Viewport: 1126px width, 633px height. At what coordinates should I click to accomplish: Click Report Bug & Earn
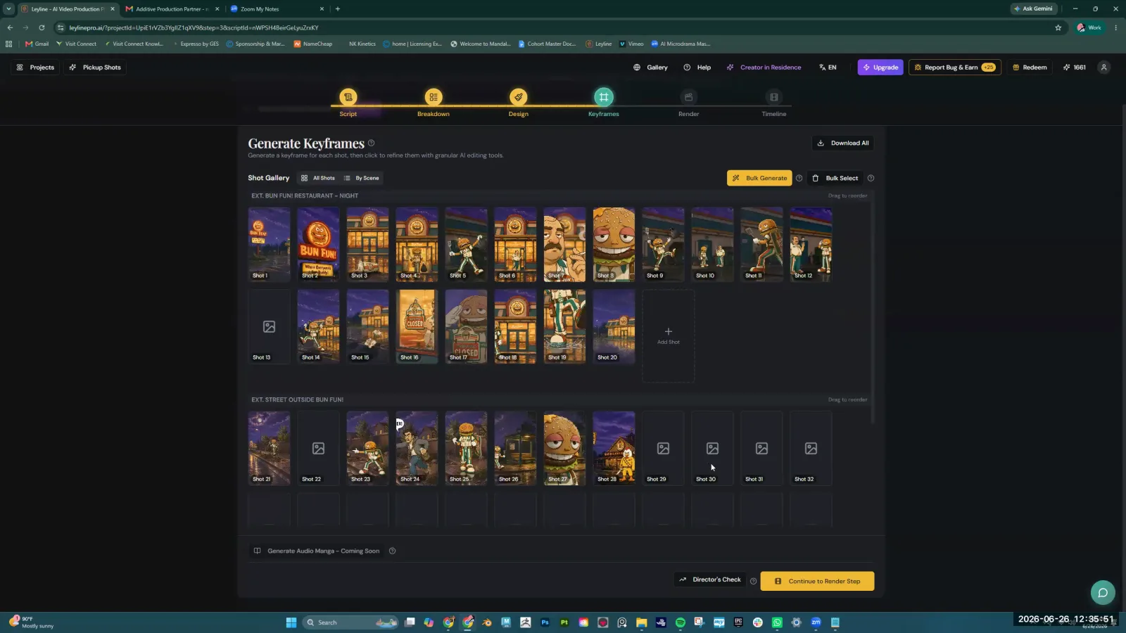955,68
